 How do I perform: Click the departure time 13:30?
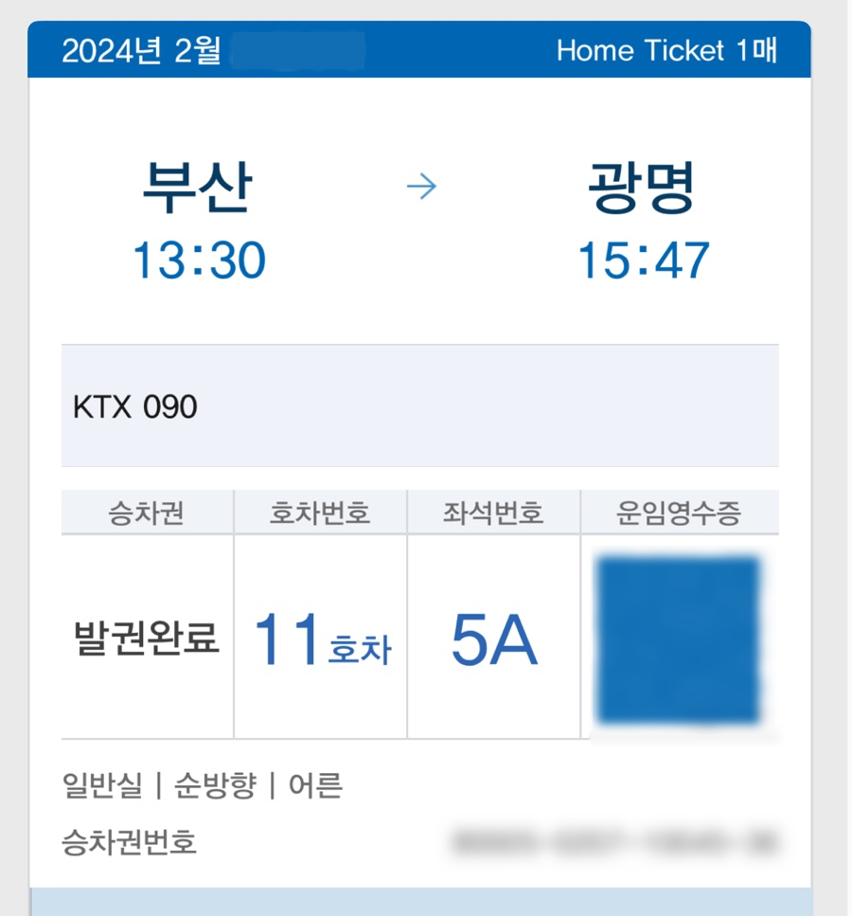[x=199, y=260]
